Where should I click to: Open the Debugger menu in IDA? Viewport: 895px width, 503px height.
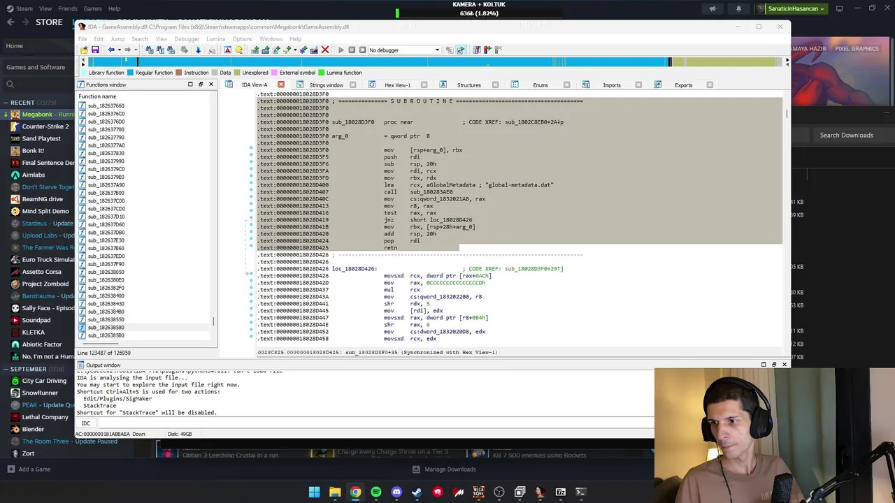[x=187, y=39]
